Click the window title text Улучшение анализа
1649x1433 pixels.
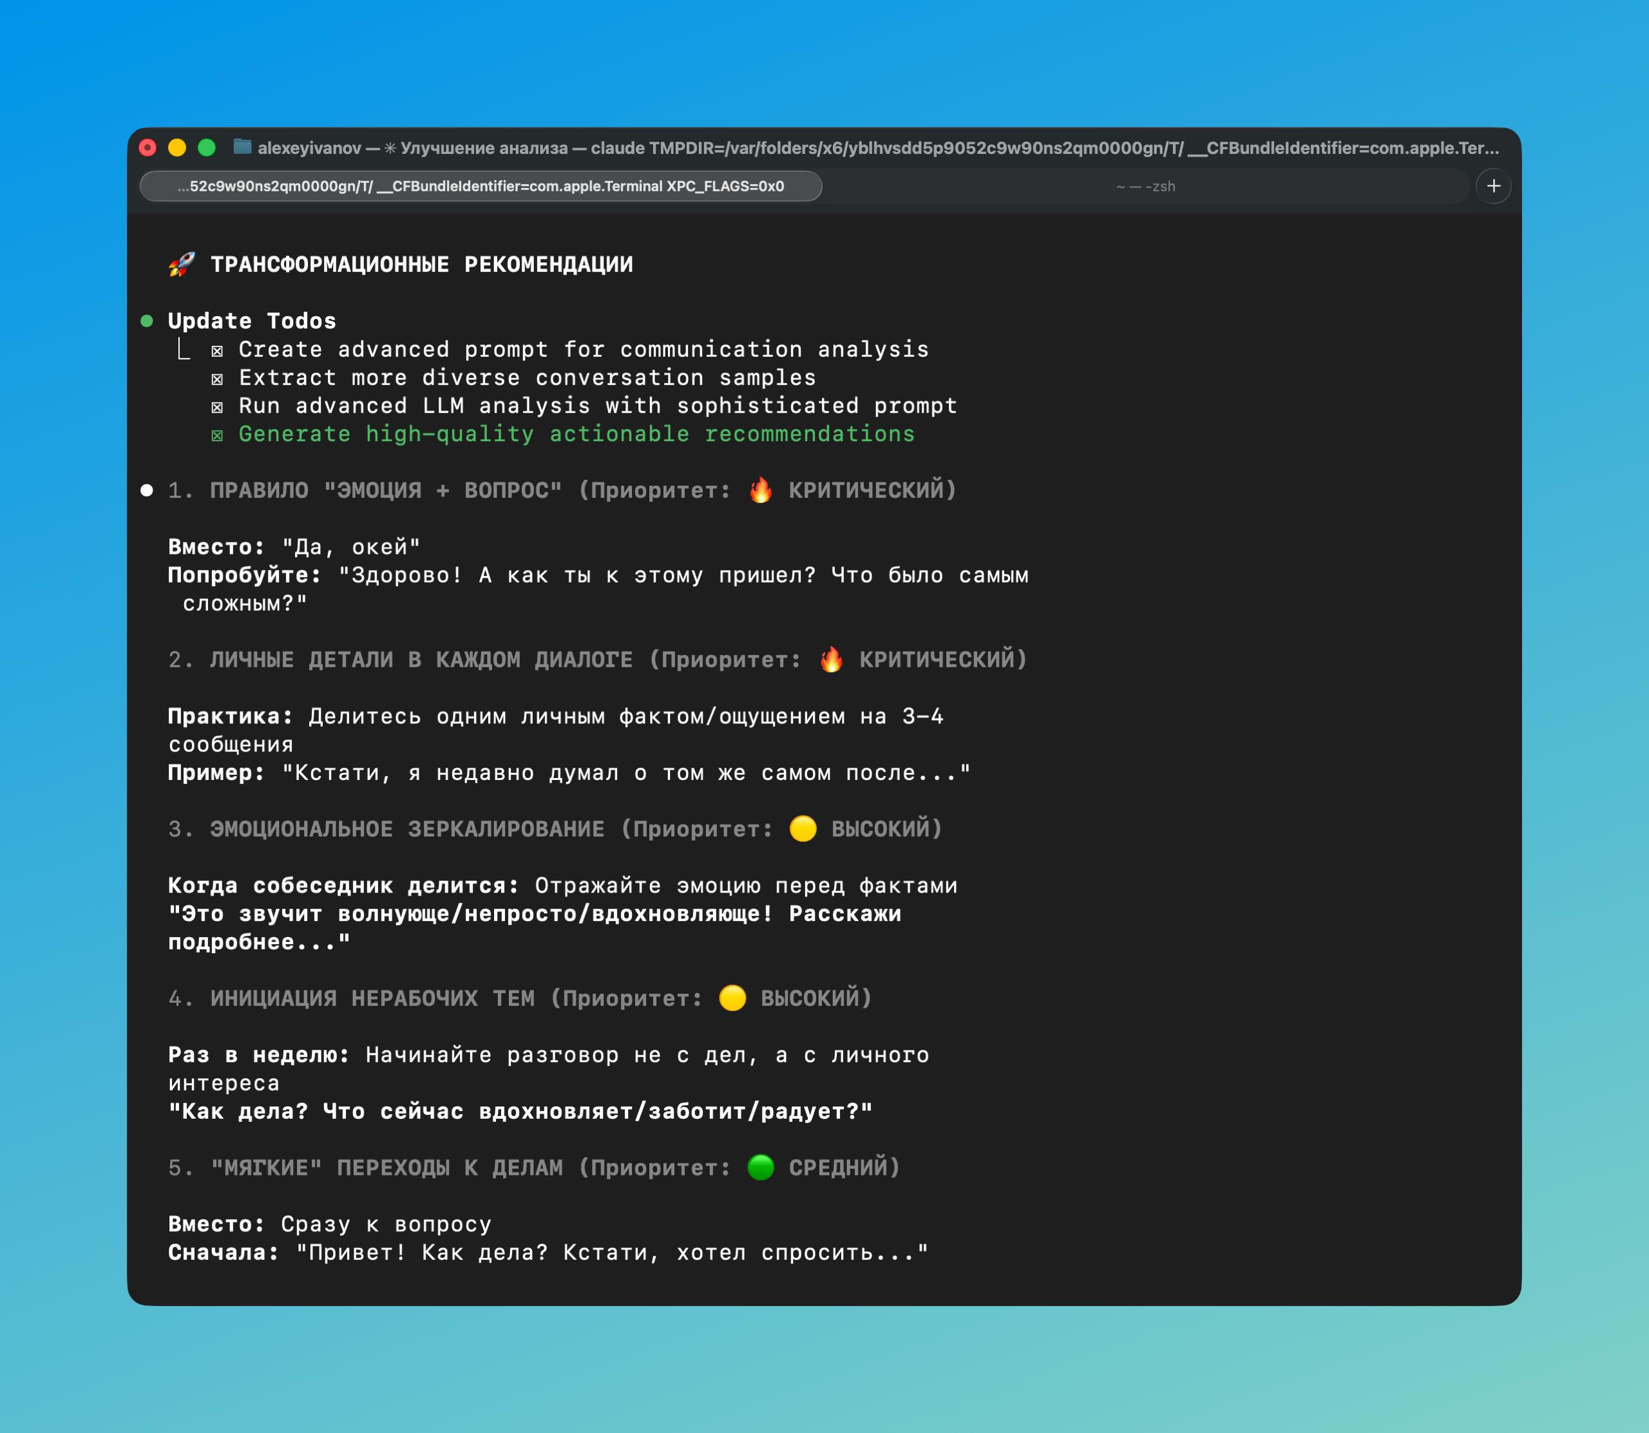[x=484, y=148]
